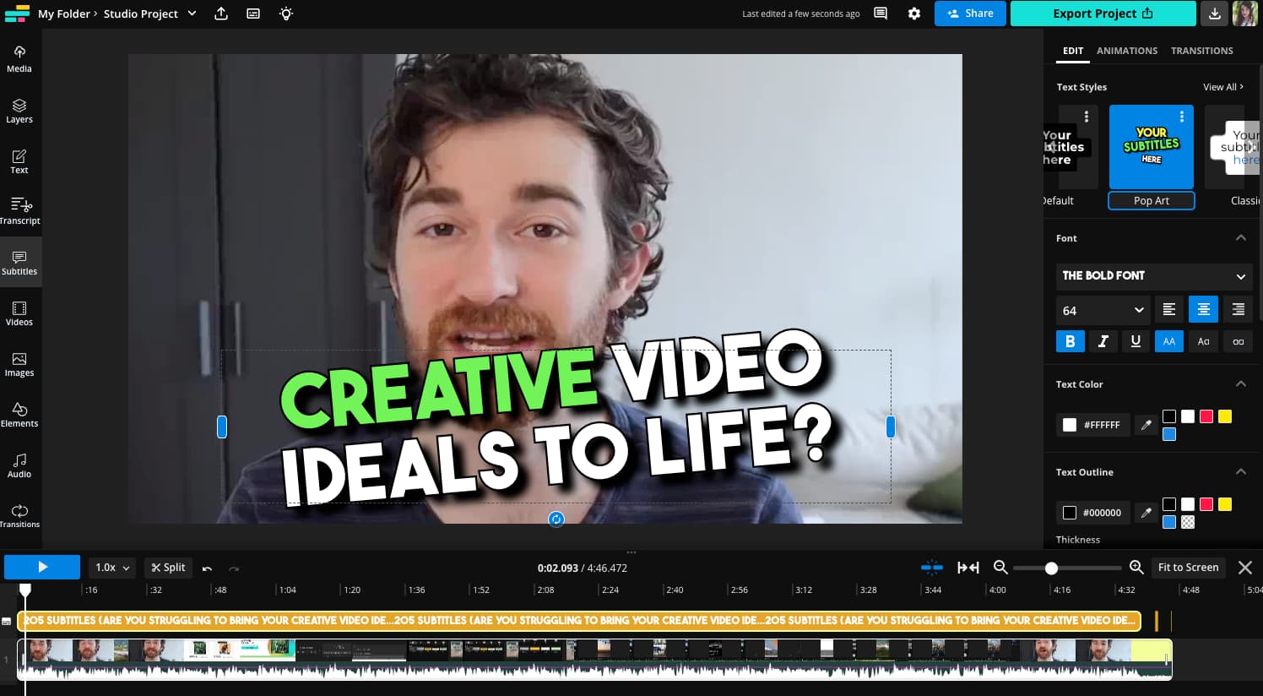
Task: Open the Transcript panel in sidebar
Action: point(19,209)
